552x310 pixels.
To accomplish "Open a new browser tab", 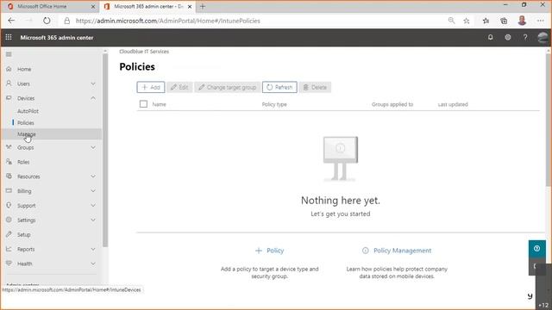I will click(203, 6).
